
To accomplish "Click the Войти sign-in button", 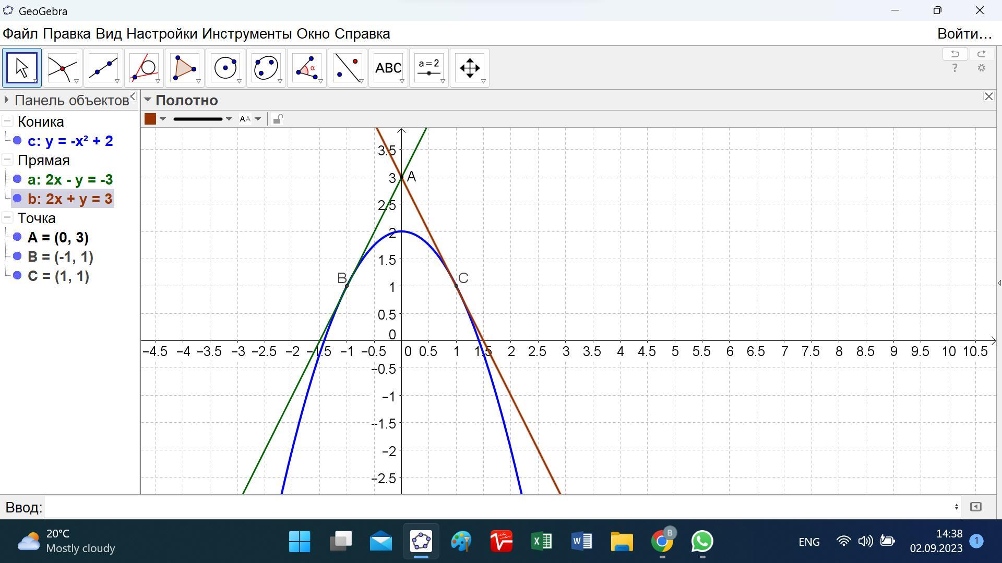I will (x=964, y=34).
